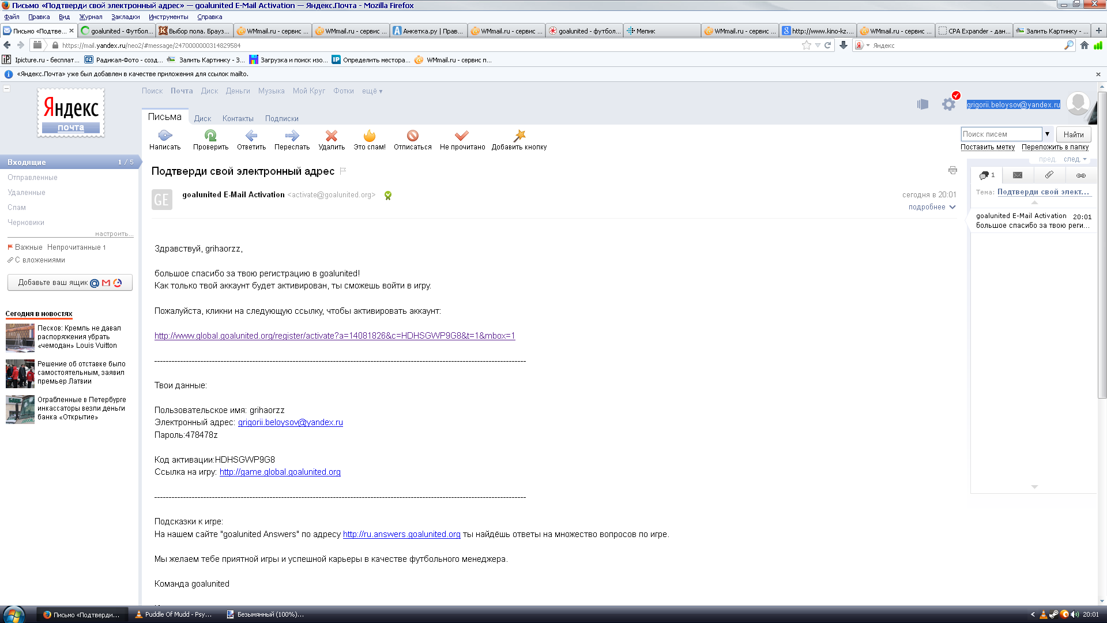This screenshot has height=623, width=1107.
Task: Click the Переслать forward arrow icon
Action: pos(292,136)
